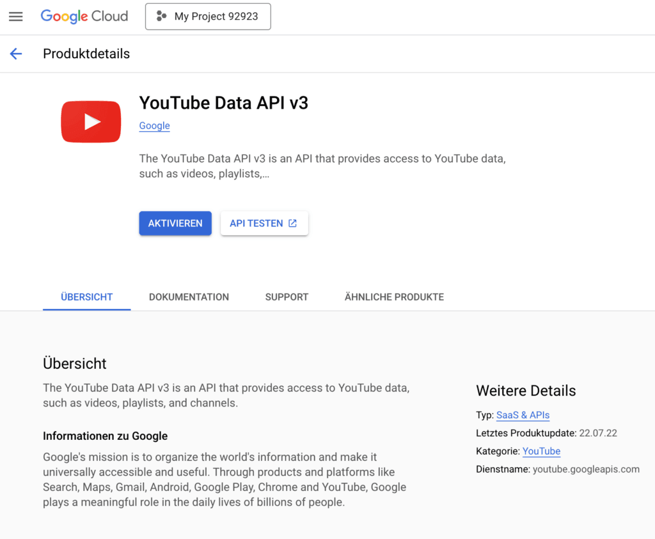The height and width of the screenshot is (539, 655).
Task: Open the Google publisher link
Action: point(155,126)
